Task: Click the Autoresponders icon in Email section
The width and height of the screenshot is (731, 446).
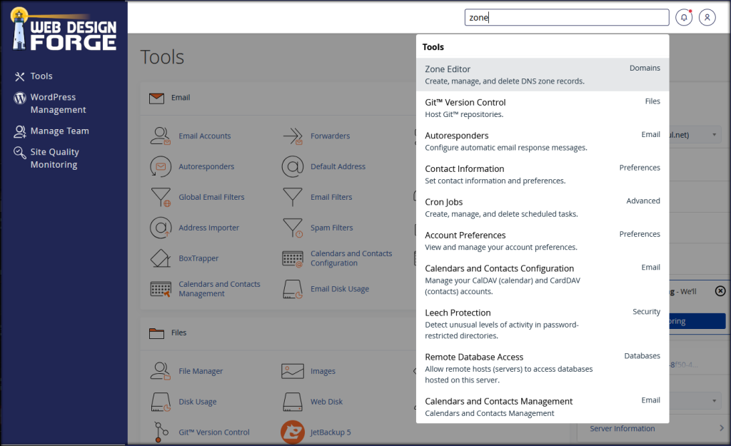Action: pyautogui.click(x=161, y=166)
